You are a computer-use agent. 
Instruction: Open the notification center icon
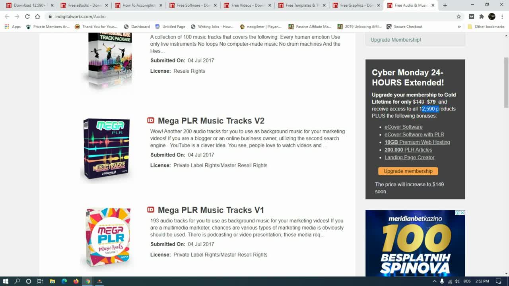point(499,281)
